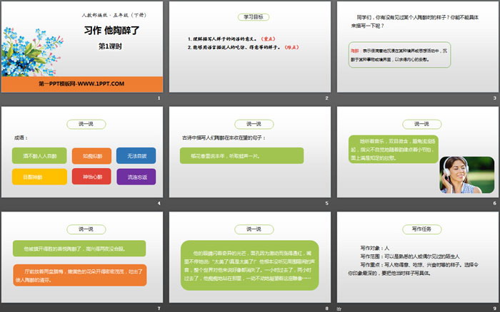This screenshot has height=312, width=500.
Task: Click the yellow 目酣神醉 box
Action: click(x=40, y=176)
